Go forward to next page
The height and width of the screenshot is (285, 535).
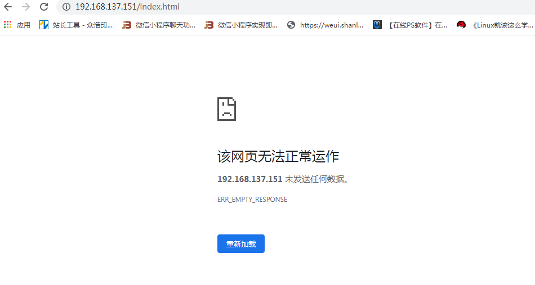pyautogui.click(x=26, y=7)
